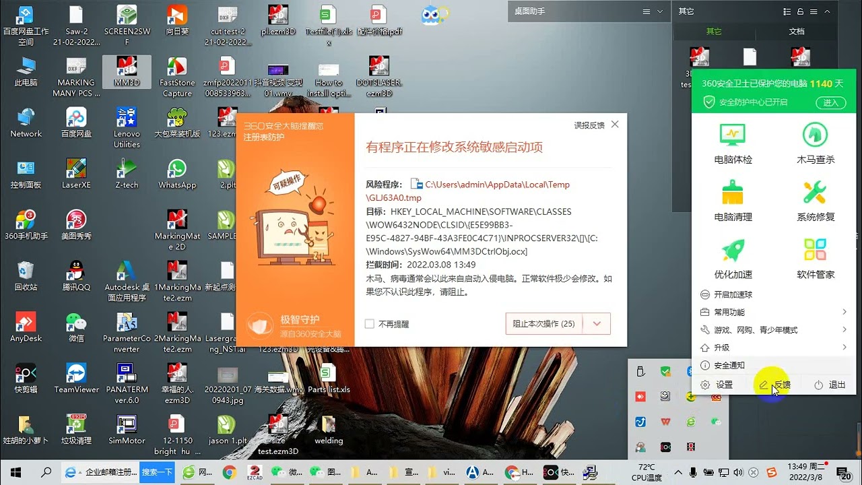Click 退出 to exit 360
Viewport: 862px width, 485px height.
pyautogui.click(x=830, y=385)
